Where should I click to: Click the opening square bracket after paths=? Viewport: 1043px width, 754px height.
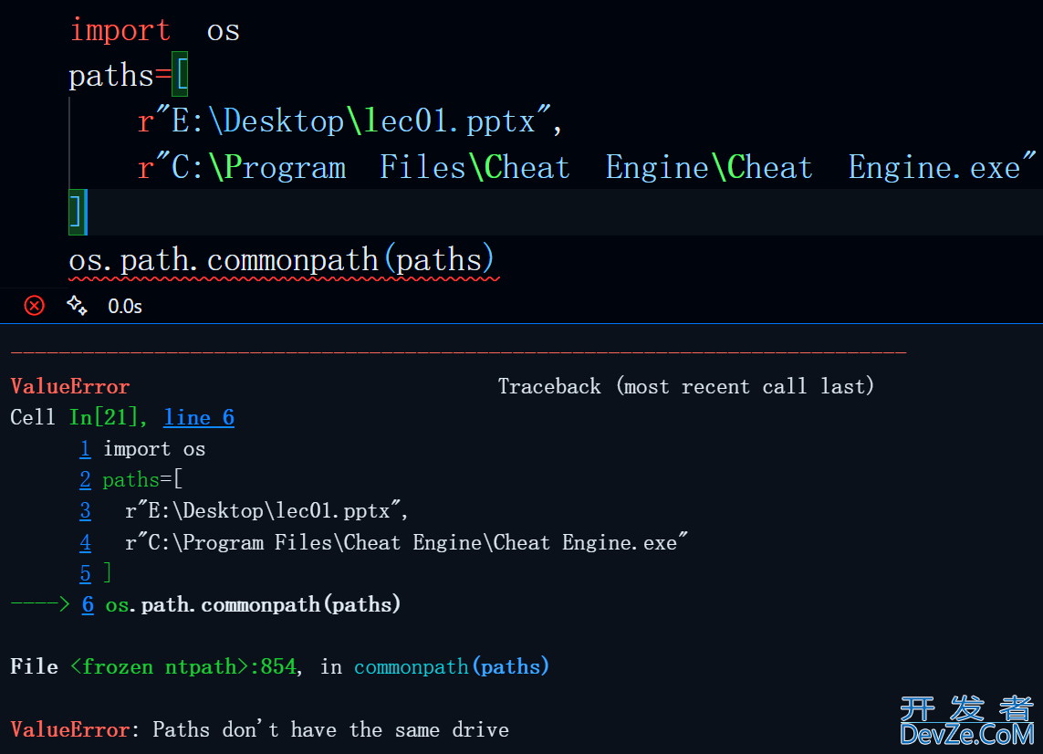tap(180, 74)
